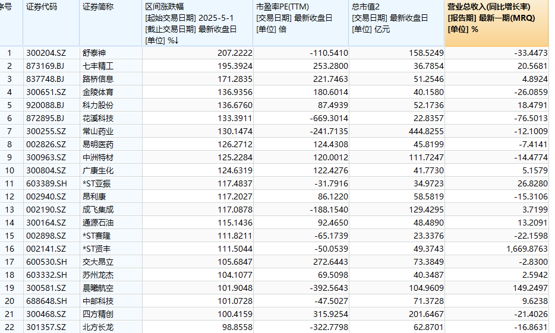Click stock name *ST贤丰
The image size is (555, 333).
click(97, 249)
